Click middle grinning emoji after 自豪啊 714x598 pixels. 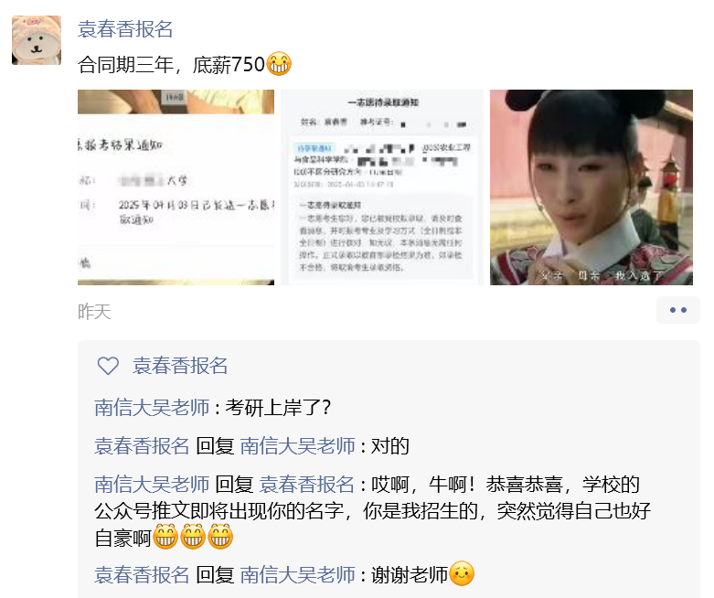pos(193,537)
